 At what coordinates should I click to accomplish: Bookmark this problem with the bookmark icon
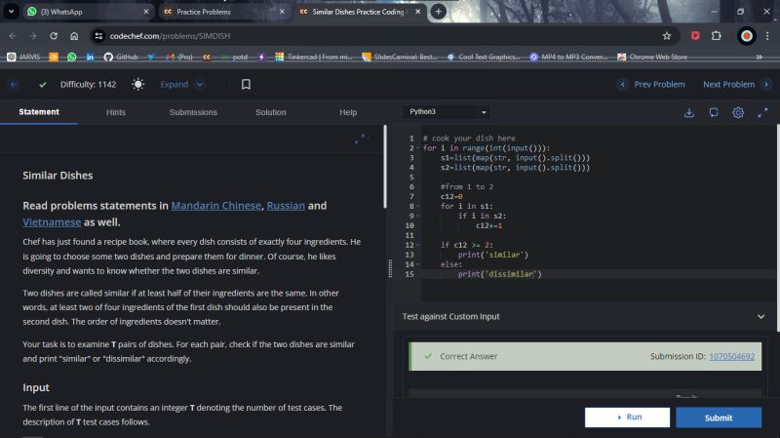click(246, 84)
